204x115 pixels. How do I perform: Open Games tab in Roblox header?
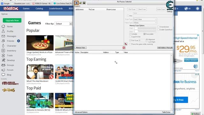[x=26, y=9]
